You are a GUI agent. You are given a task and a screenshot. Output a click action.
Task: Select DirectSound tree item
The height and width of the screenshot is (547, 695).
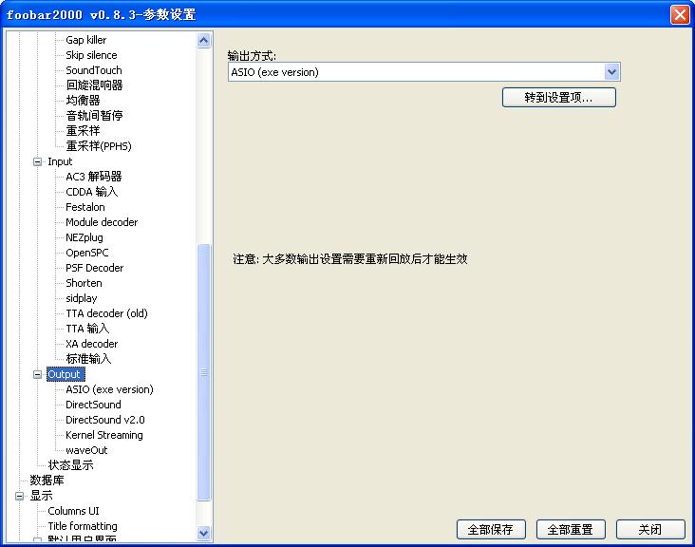coord(93,405)
